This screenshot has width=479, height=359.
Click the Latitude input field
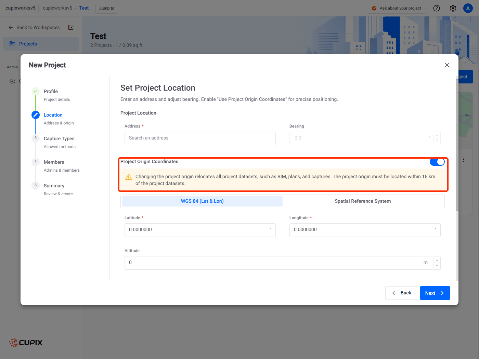tap(200, 230)
